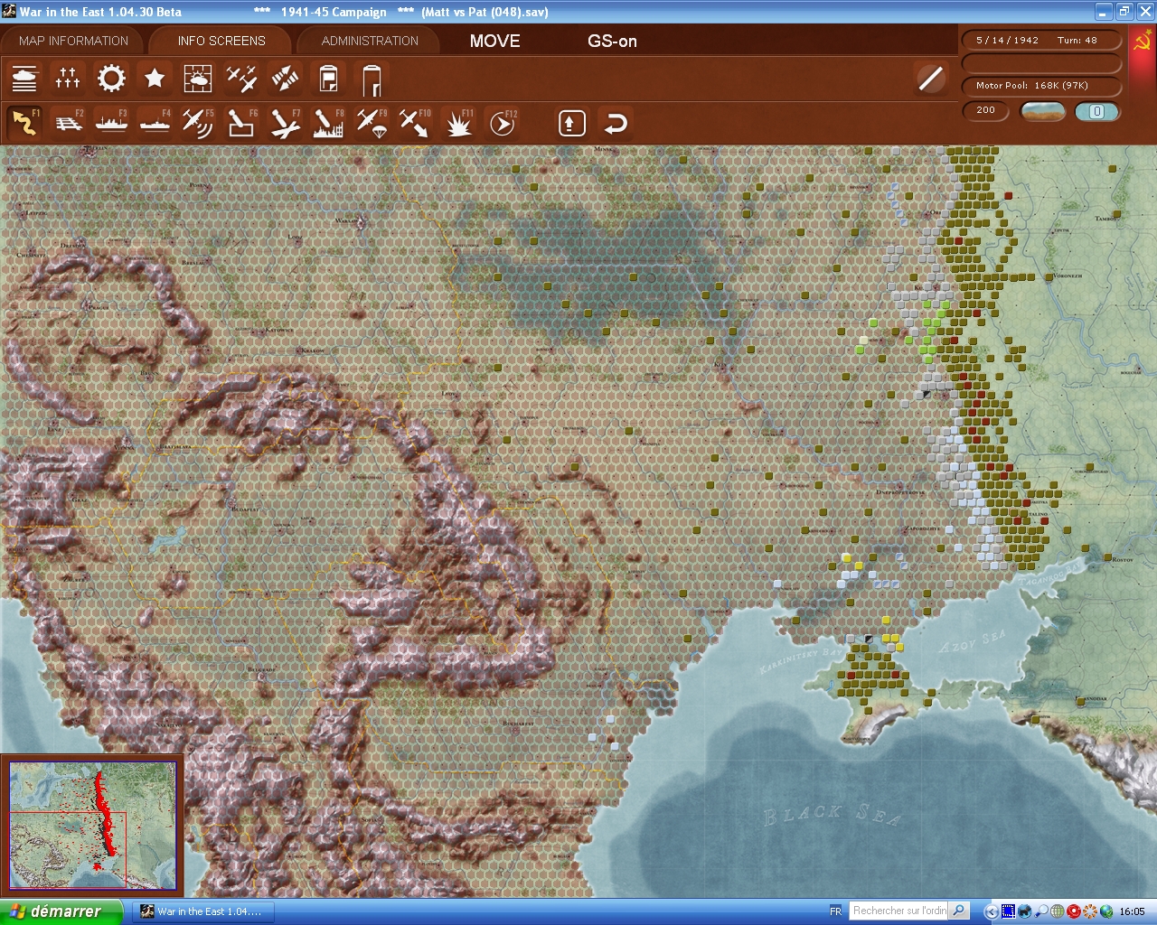Open the commander's report document icon
This screenshot has width=1157, height=925.
click(x=328, y=79)
